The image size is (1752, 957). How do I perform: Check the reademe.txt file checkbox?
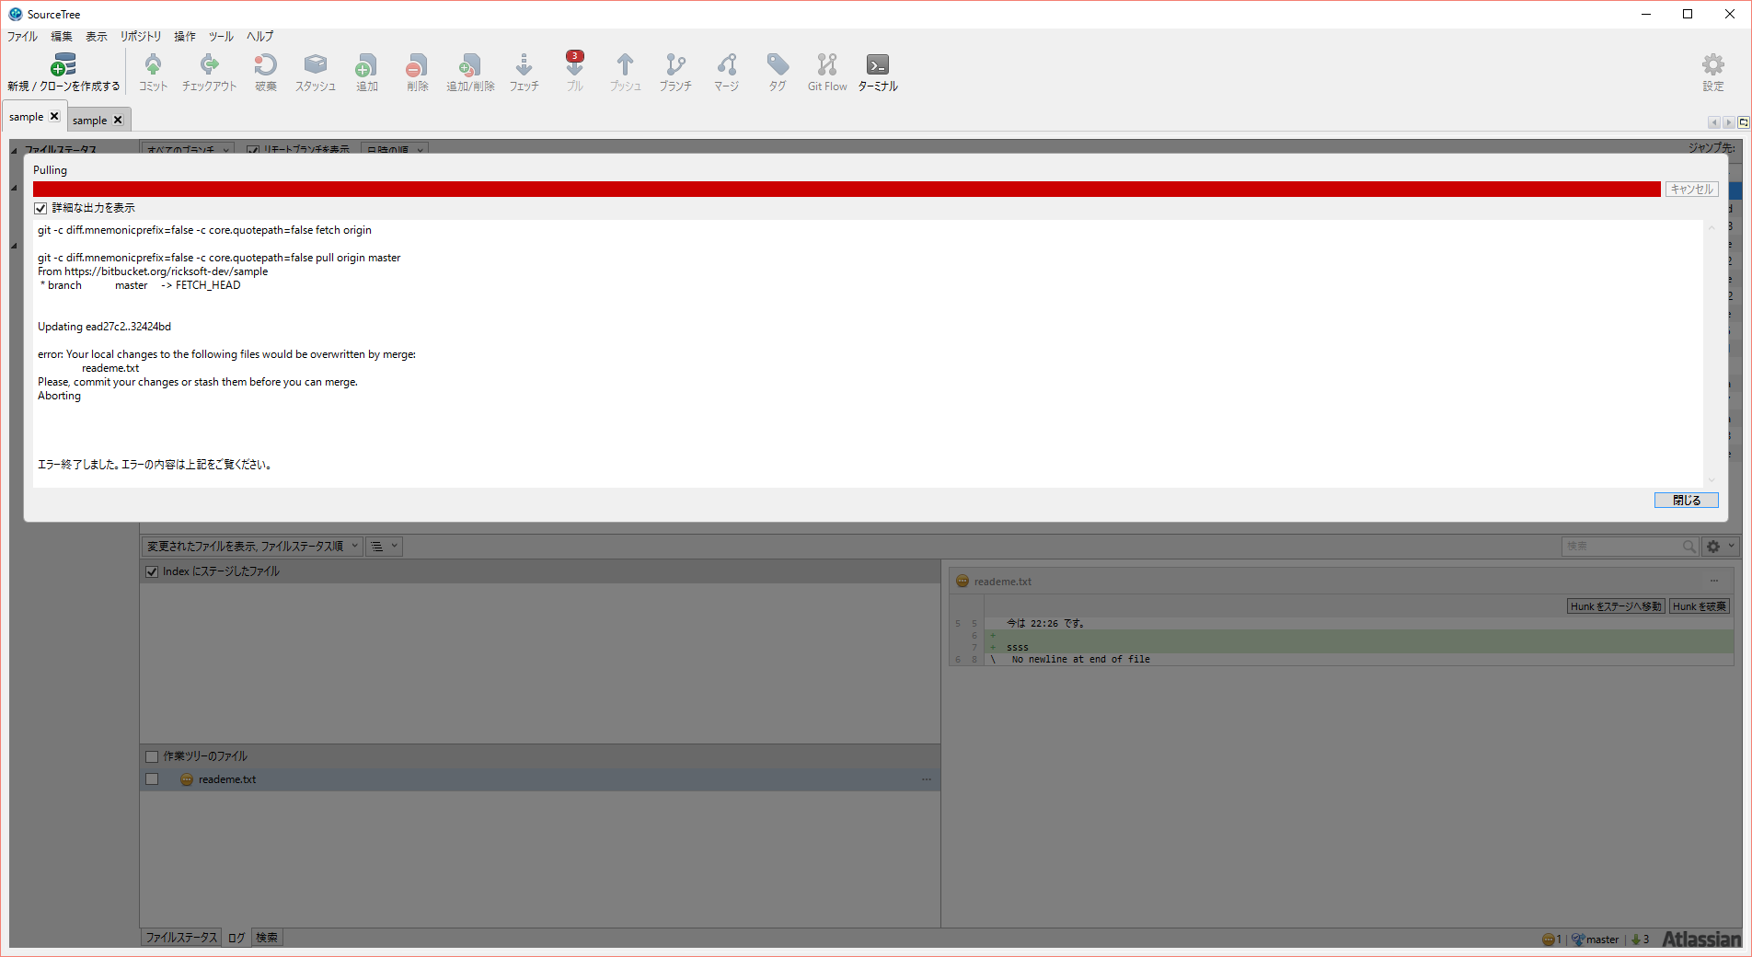click(152, 779)
